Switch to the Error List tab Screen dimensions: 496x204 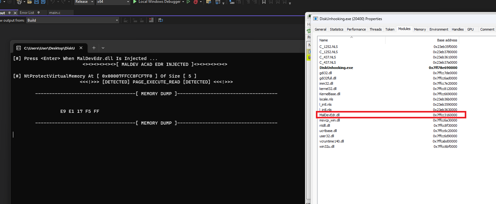[27, 13]
